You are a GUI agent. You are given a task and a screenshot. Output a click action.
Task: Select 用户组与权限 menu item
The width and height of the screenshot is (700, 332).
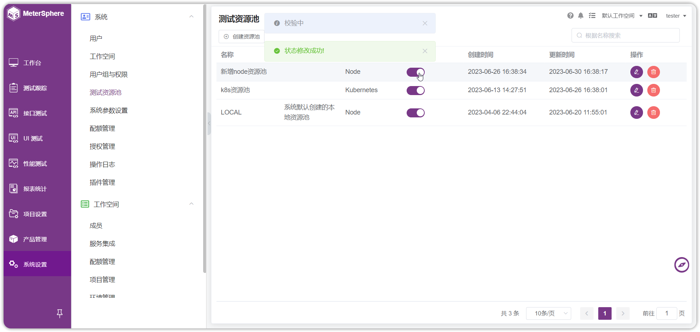[109, 75]
